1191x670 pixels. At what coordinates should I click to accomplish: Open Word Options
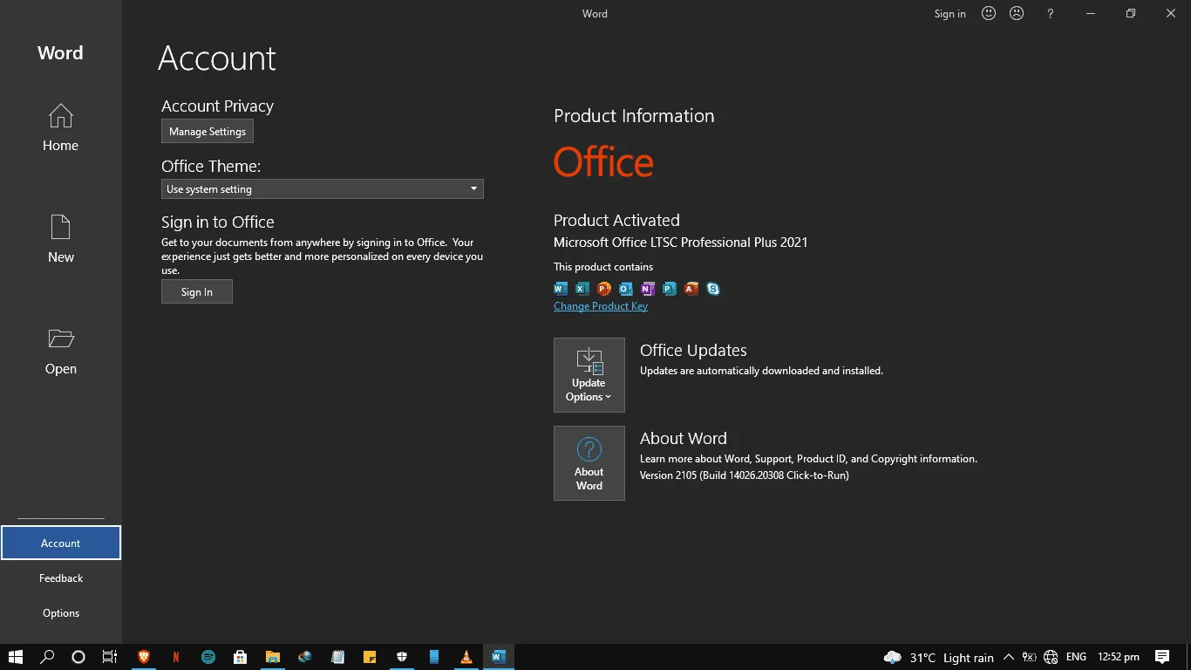61,612
